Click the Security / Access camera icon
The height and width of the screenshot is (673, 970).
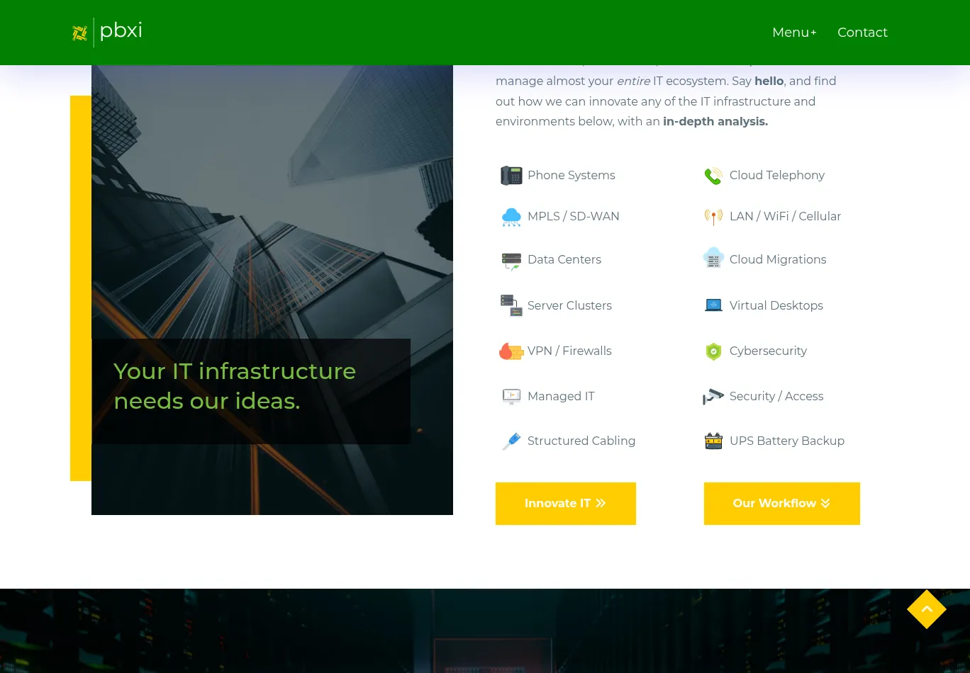click(713, 397)
